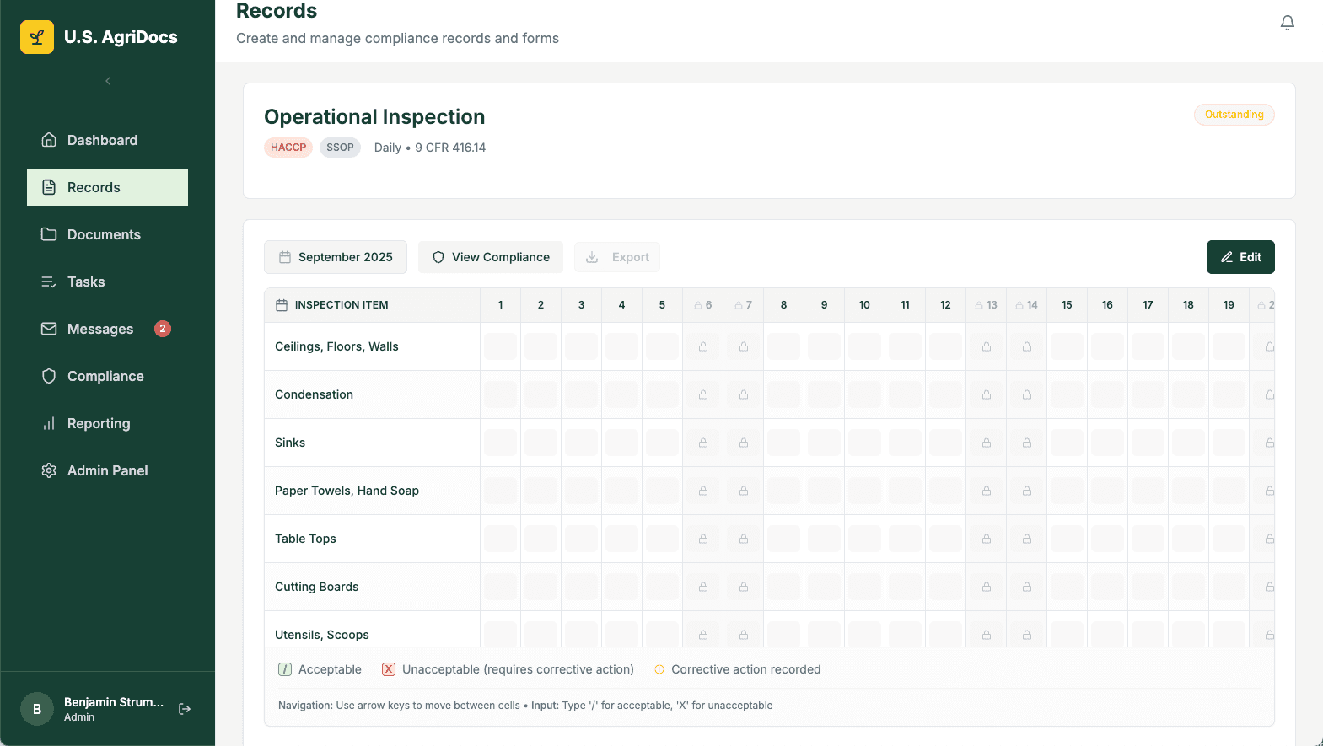
Task: Select Sinks day 5 cell
Action: click(x=662, y=443)
